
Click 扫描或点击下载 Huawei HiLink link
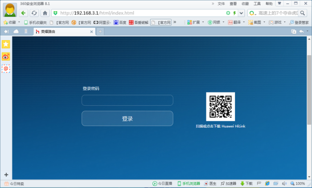(221, 126)
